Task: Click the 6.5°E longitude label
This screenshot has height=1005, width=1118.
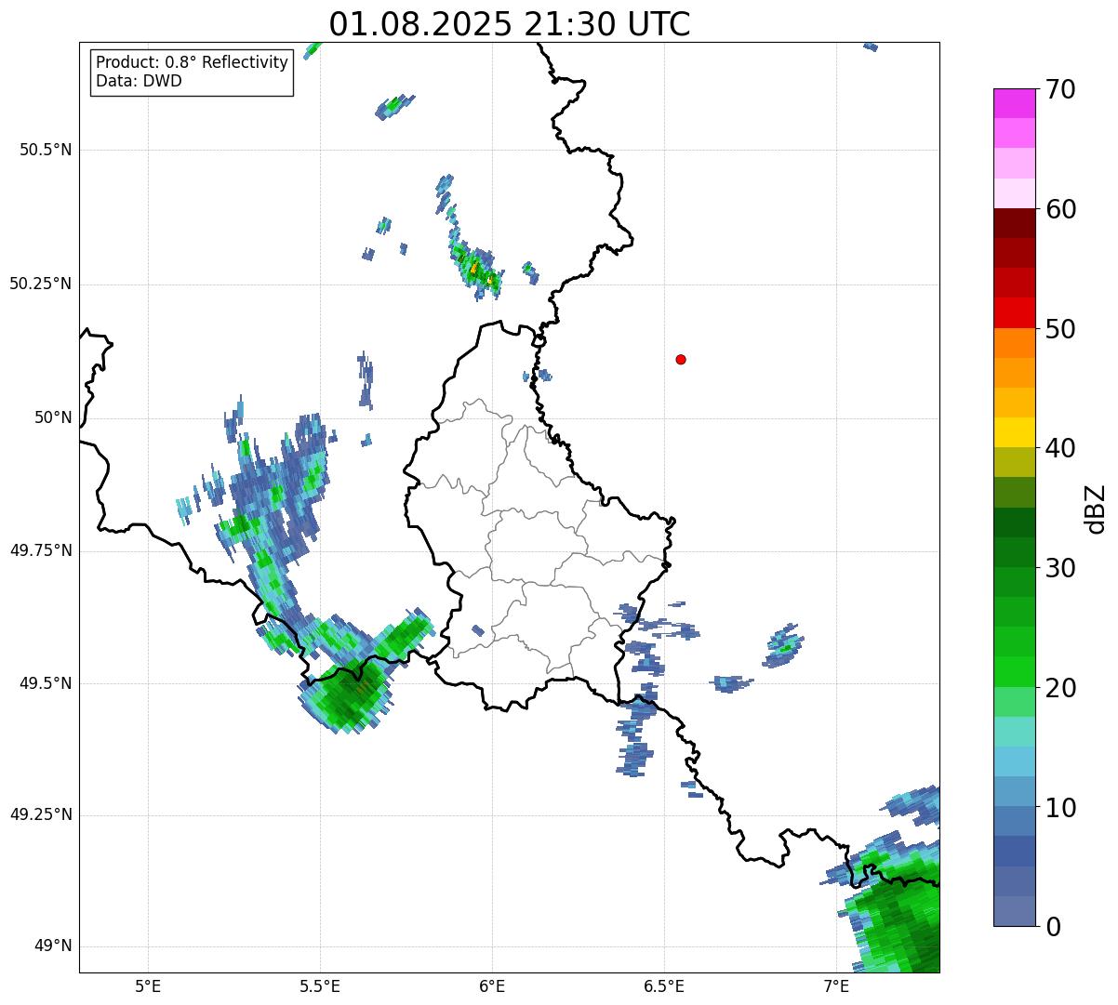Action: pyautogui.click(x=664, y=986)
